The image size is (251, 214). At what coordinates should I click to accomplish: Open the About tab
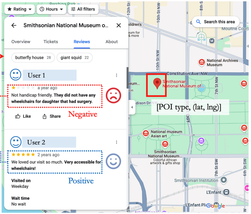click(x=111, y=42)
